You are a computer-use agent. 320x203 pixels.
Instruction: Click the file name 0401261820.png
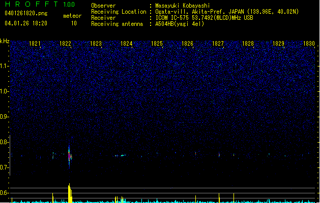26,13
